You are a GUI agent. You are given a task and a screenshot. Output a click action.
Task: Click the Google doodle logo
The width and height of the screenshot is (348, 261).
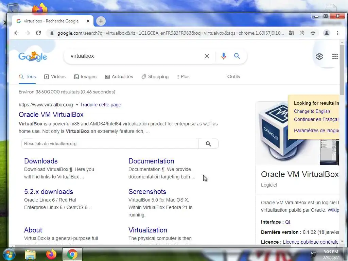click(x=33, y=56)
